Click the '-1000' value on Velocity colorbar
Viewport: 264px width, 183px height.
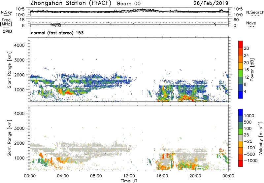tap(250, 161)
